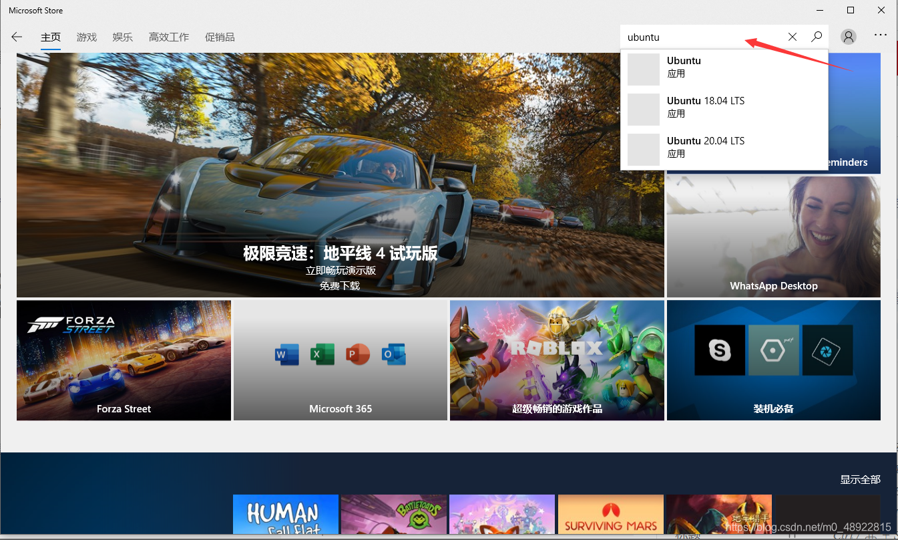
Task: Maximize the Microsoft Store window
Action: coord(851,10)
